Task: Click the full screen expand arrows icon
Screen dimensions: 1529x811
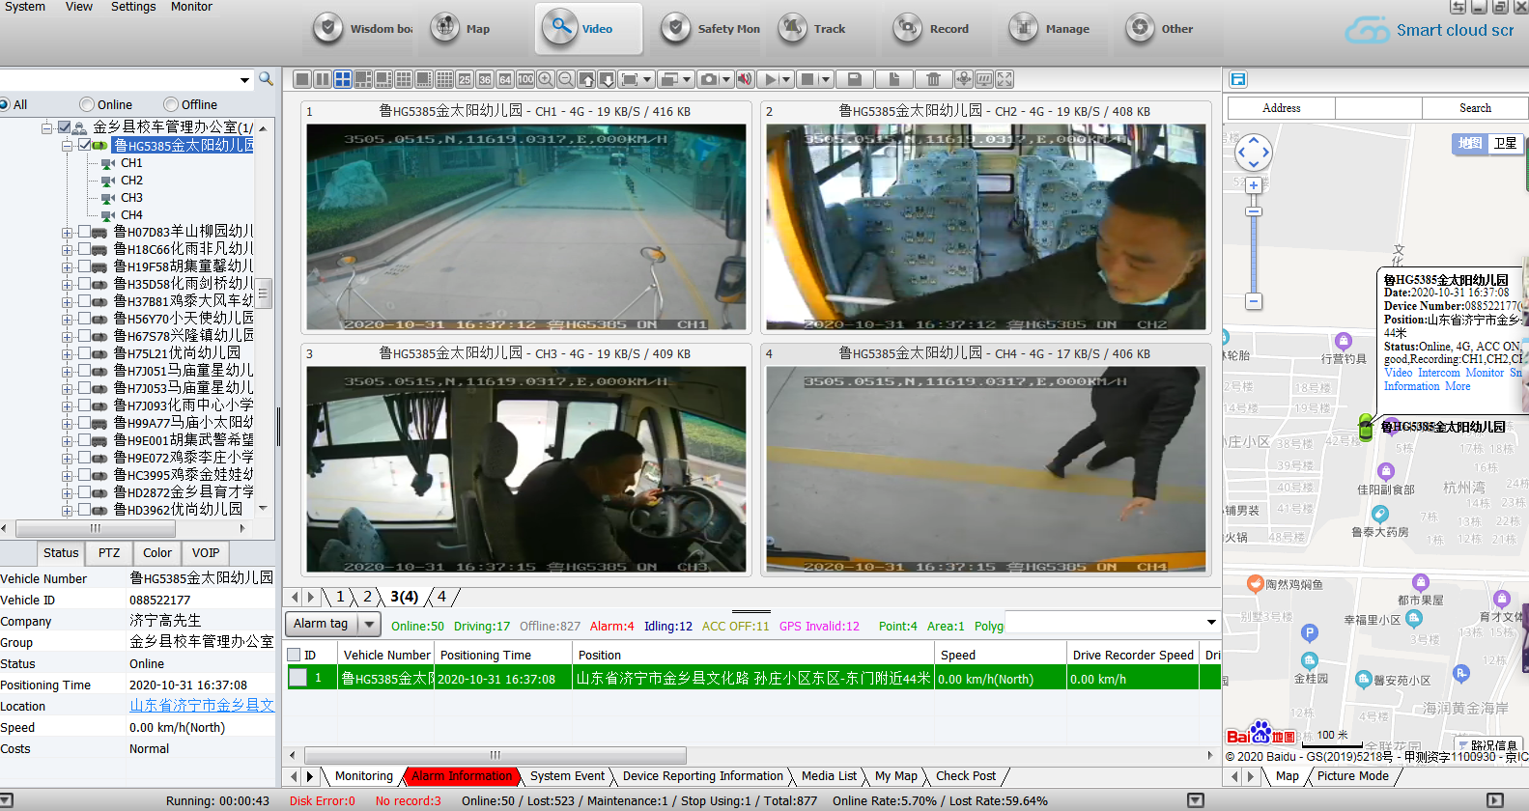Action: pos(1005,79)
